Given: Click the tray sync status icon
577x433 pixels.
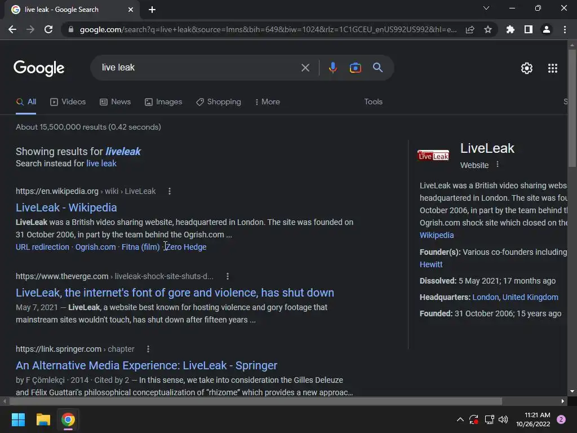Looking at the screenshot, I should 473,419.
